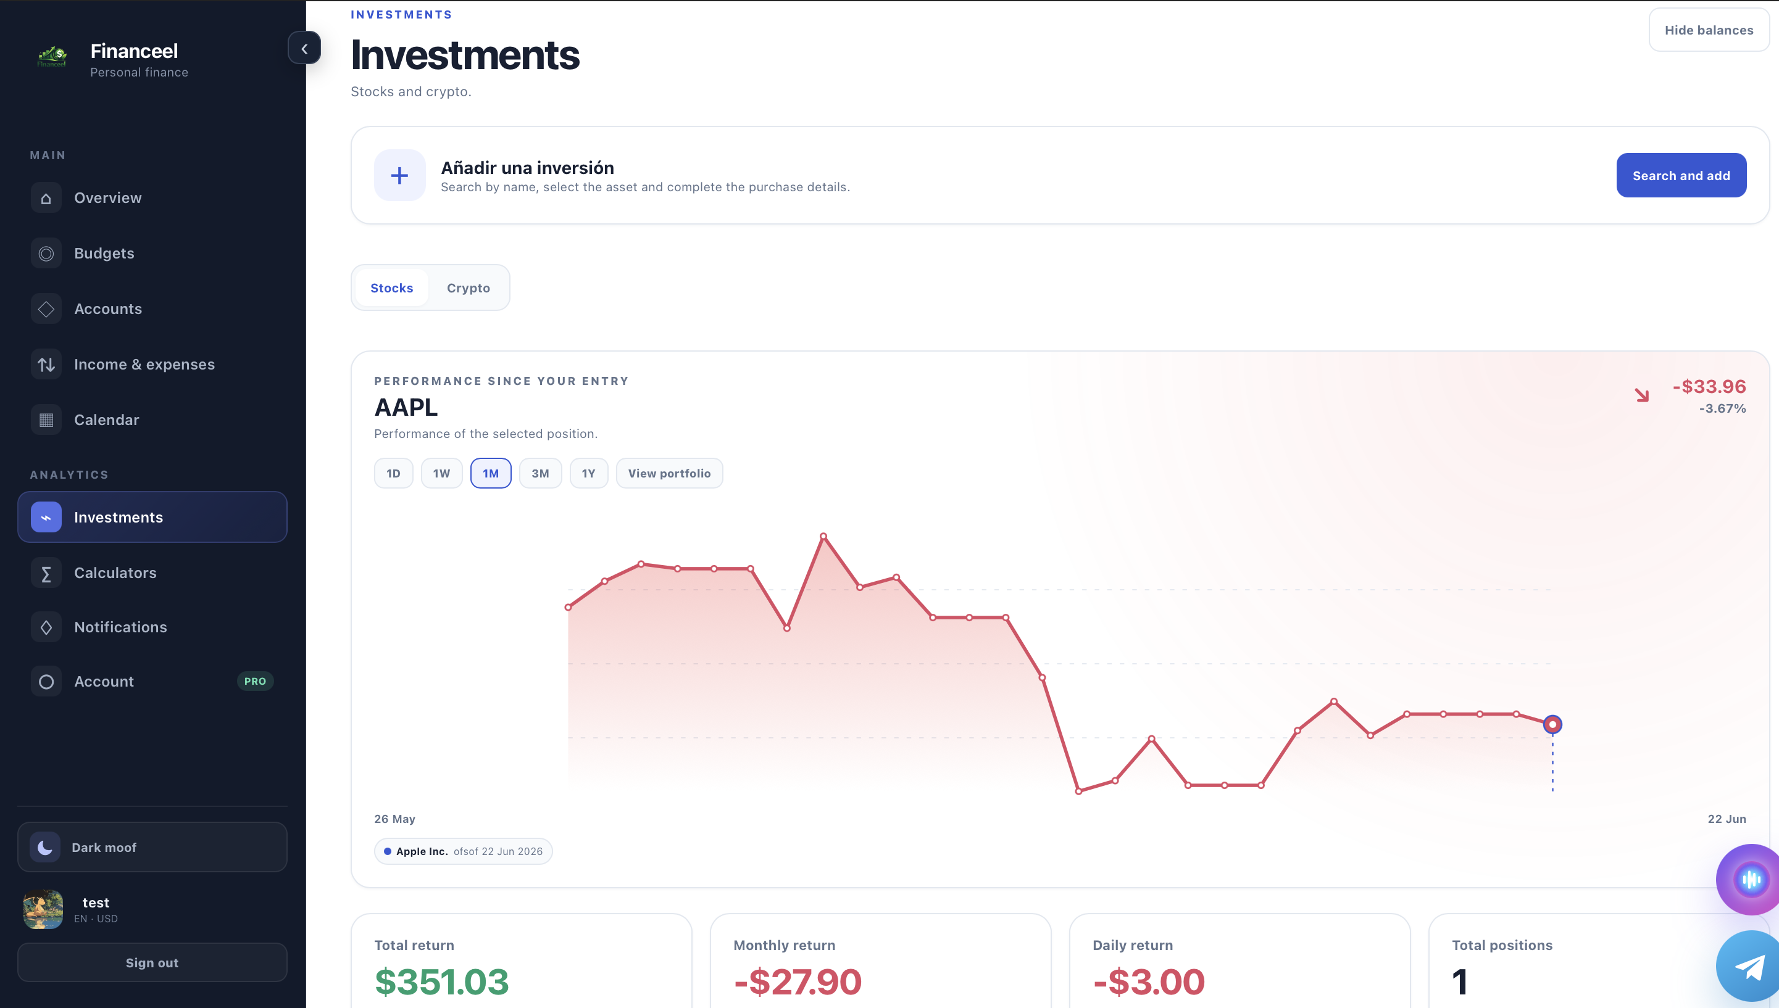
Task: Select the 1Y time range
Action: (x=589, y=474)
